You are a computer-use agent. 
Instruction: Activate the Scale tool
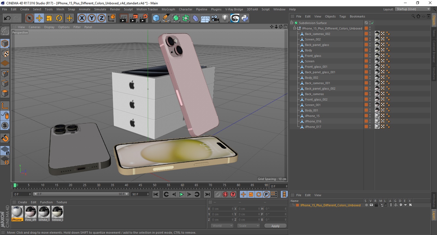click(x=49, y=18)
